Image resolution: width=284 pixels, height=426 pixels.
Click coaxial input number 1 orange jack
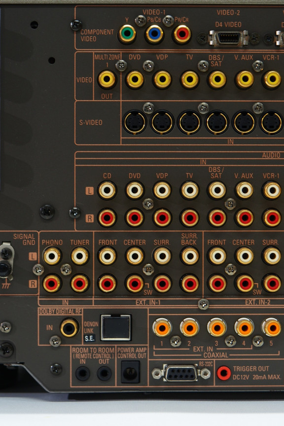click(162, 327)
